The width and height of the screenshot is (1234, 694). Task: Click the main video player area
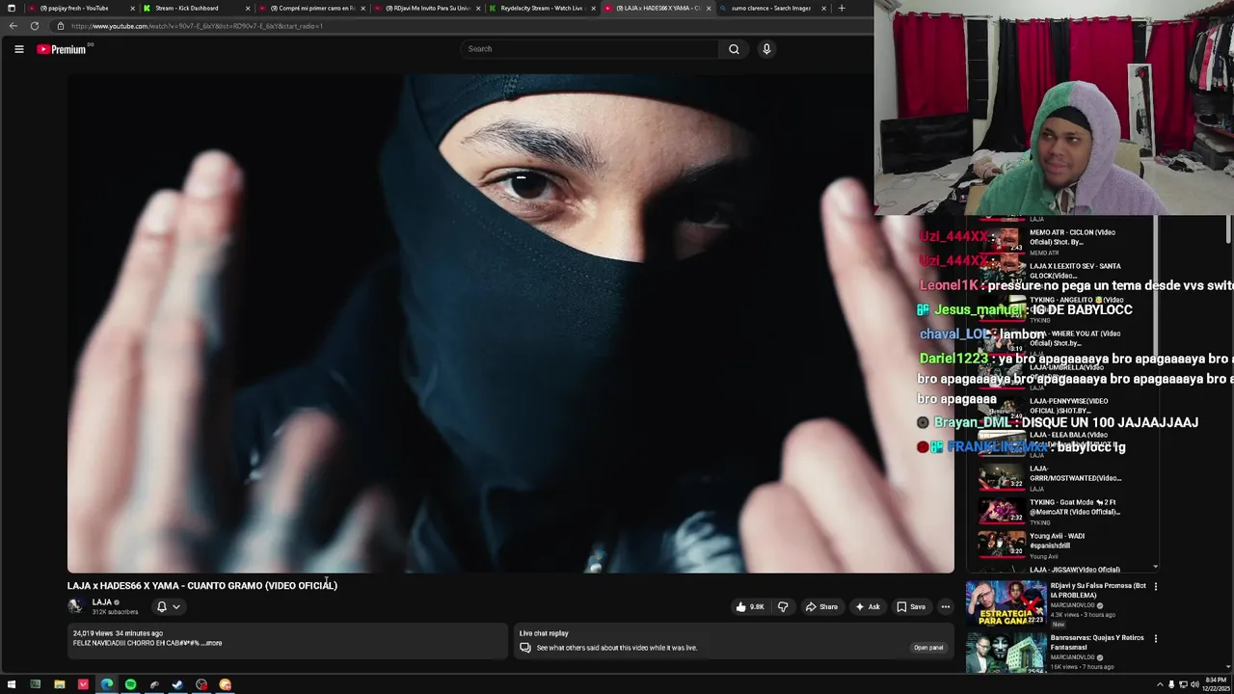click(510, 323)
